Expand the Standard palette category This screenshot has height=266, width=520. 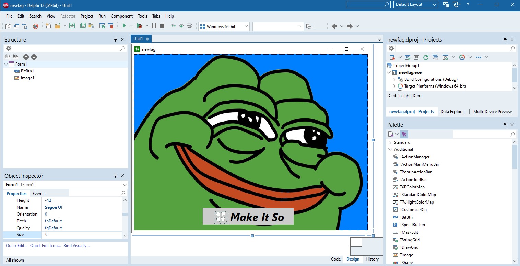[390, 142]
